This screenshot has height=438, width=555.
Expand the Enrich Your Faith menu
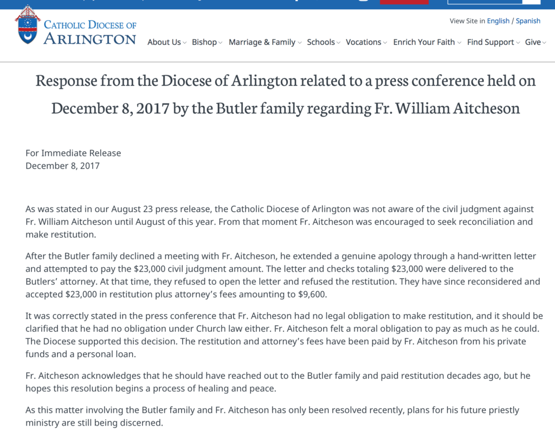point(427,42)
